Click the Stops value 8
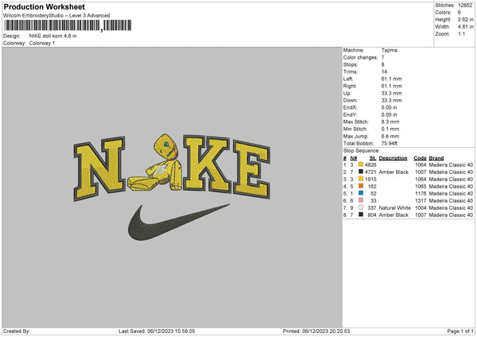Viewport: 477px width, 337px height. pos(382,64)
